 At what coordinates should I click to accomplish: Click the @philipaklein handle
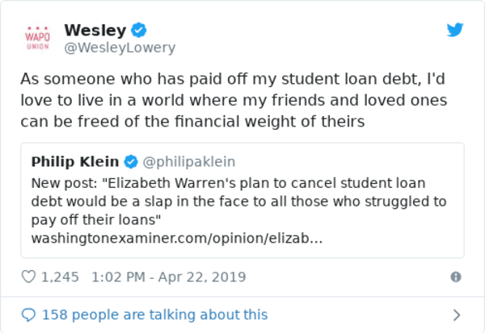(190, 161)
